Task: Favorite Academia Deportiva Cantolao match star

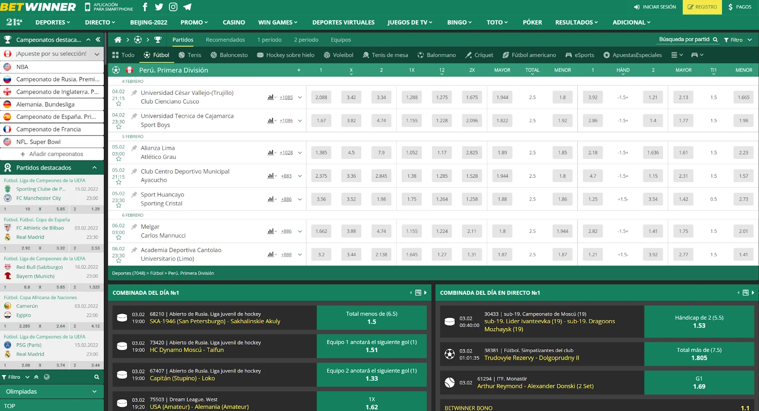Action: (119, 261)
